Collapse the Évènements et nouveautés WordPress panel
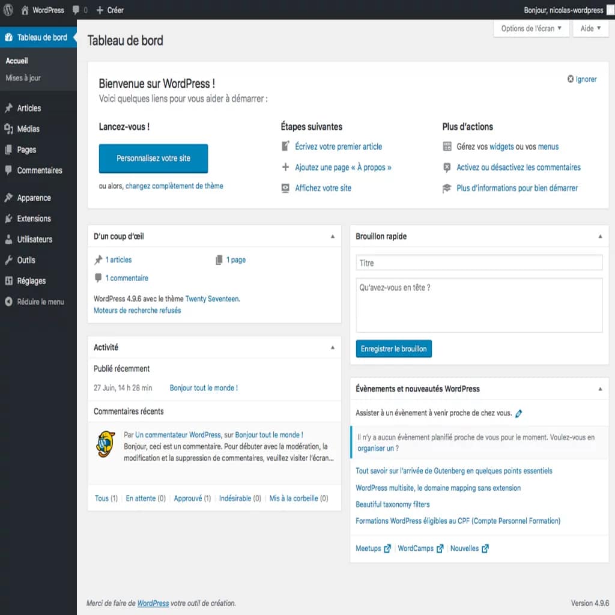 [x=600, y=389]
